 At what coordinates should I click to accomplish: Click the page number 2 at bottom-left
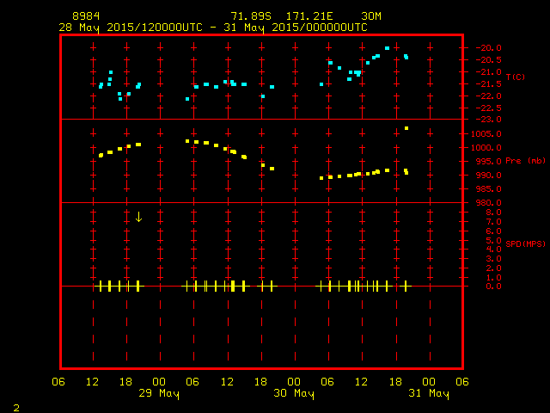point(16,408)
